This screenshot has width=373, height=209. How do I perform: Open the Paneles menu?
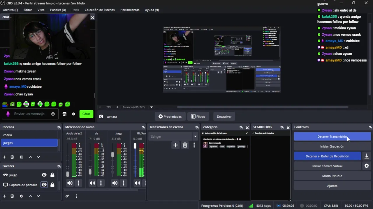click(x=58, y=10)
